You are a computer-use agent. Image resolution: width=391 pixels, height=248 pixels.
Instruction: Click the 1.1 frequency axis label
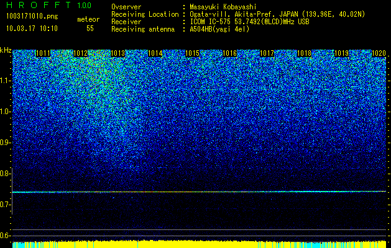[4, 81]
